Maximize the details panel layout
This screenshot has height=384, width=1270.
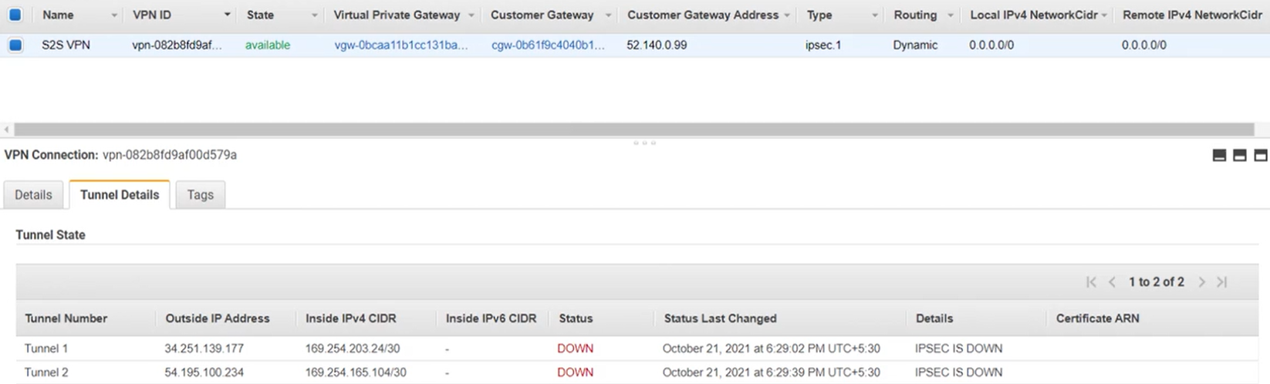click(1261, 156)
